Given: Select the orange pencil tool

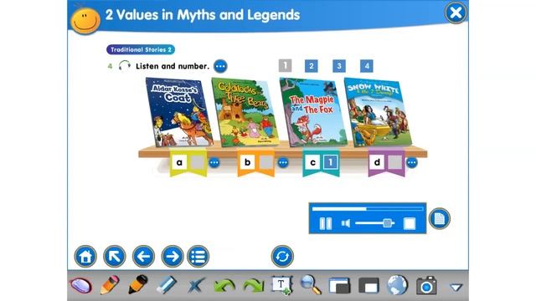Looking at the screenshot, I should [110, 285].
